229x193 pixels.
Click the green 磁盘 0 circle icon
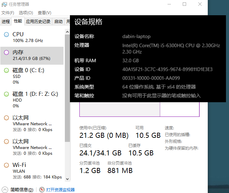(6, 70)
